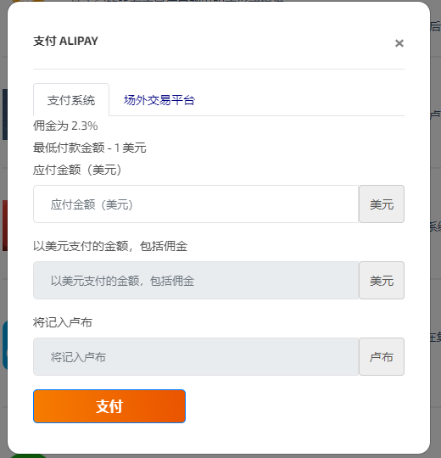Click the greyed 以美元支付的金额，包括佣金 field

tap(196, 281)
